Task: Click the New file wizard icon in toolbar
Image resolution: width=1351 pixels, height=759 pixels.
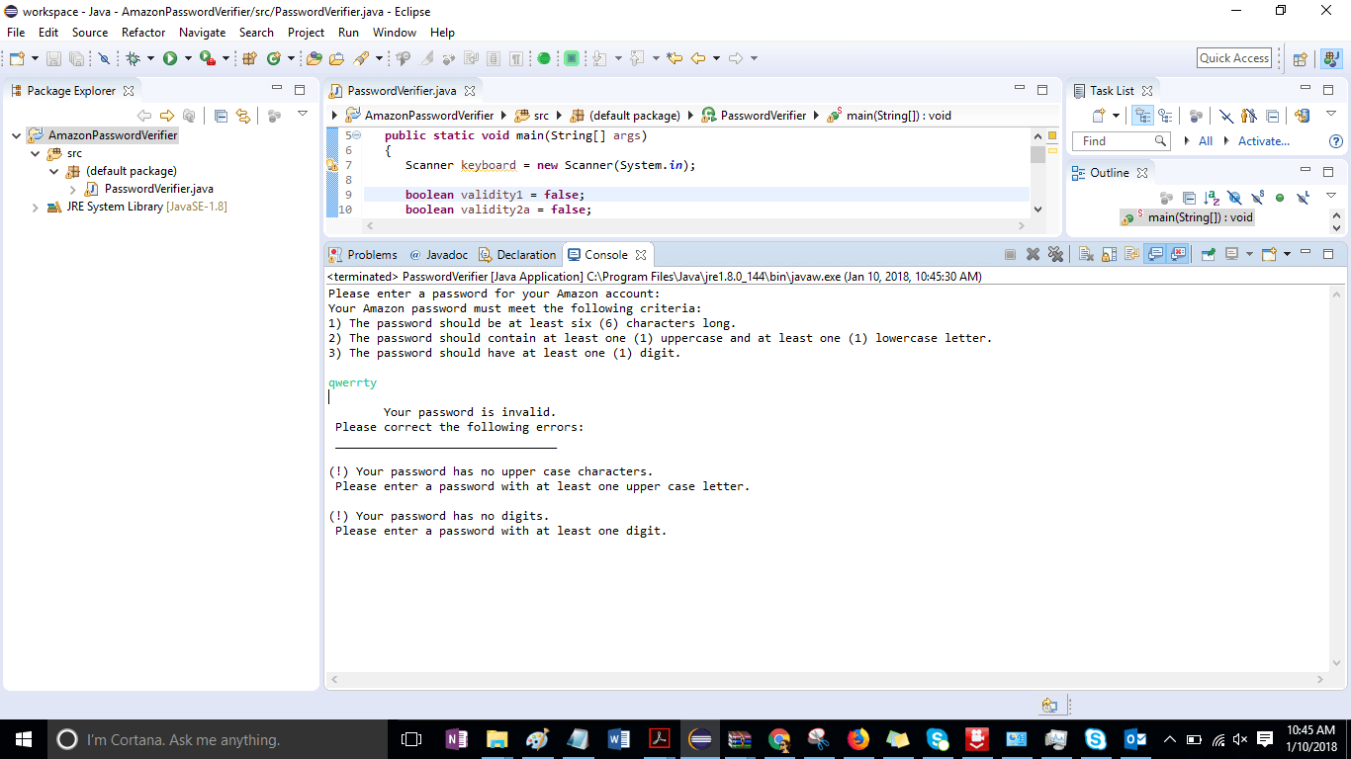Action: [x=17, y=59]
